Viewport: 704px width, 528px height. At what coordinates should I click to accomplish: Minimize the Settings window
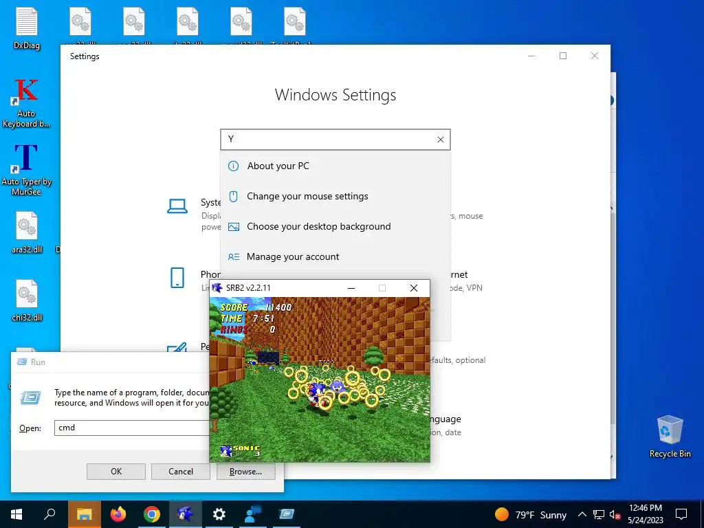click(531, 56)
